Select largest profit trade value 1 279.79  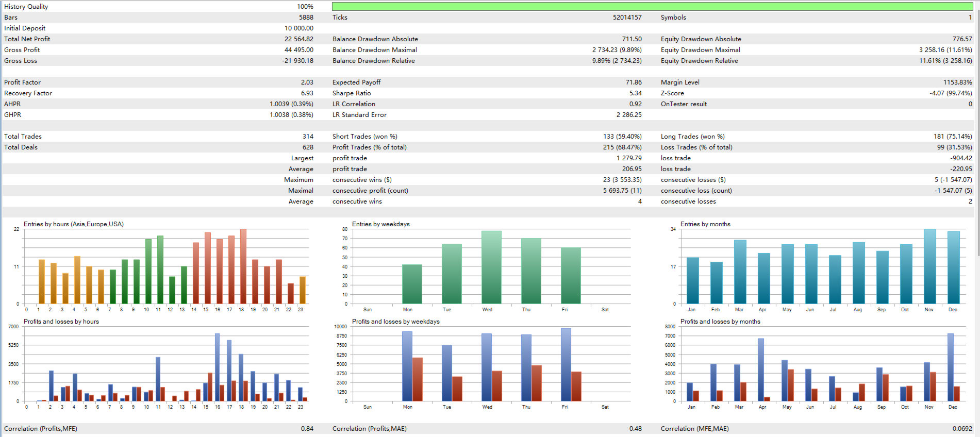[629, 158]
